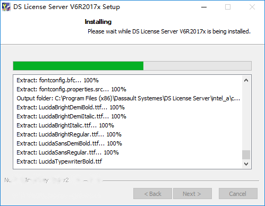
Task: Close the DS License Server setup window
Action: 252,7
